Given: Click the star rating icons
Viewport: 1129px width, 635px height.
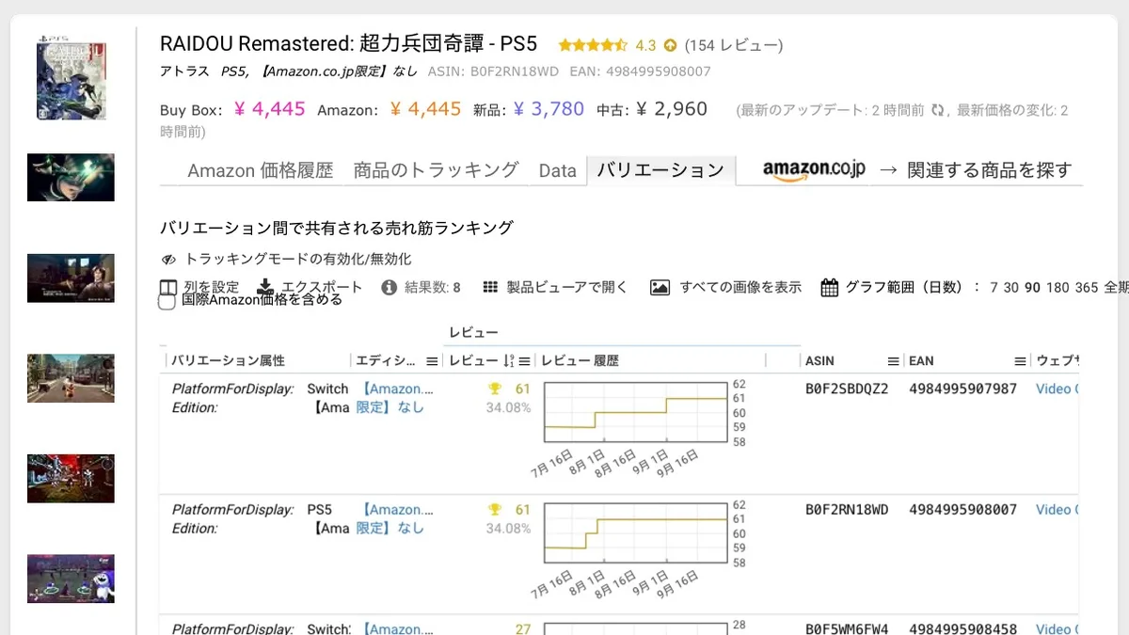Looking at the screenshot, I should pos(593,45).
